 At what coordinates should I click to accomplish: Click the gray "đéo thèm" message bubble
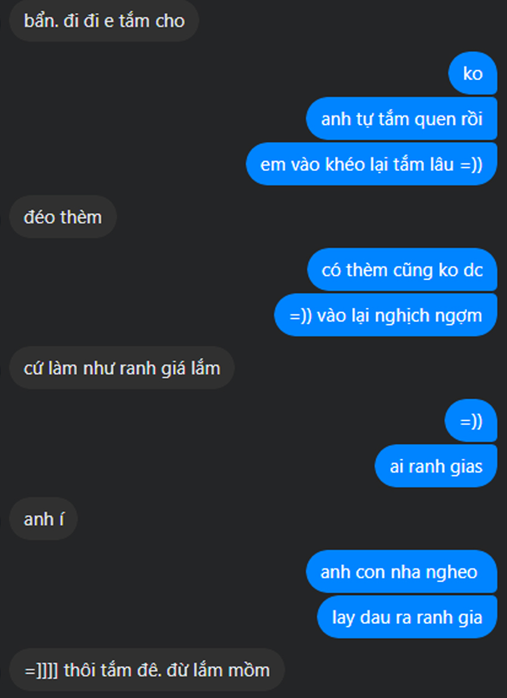click(x=63, y=218)
